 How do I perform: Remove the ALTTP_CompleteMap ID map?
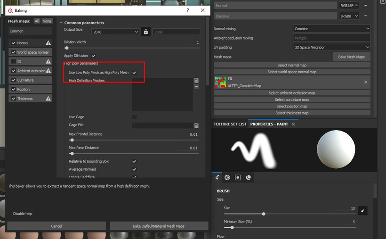click(x=366, y=82)
